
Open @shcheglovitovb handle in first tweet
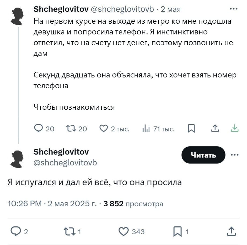123,10
